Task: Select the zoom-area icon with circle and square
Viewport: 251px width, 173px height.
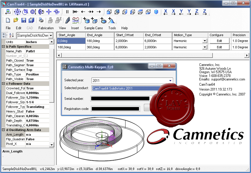Action: (x=25, y=12)
